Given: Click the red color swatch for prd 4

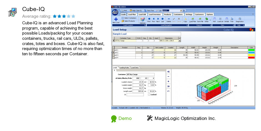Looking at the screenshot, I should [x=251, y=58].
